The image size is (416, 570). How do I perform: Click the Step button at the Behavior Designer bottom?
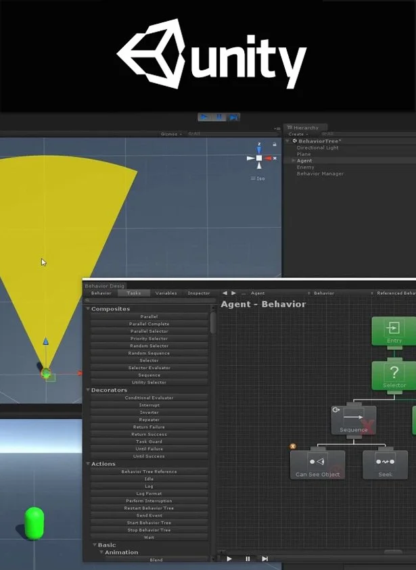(265, 559)
